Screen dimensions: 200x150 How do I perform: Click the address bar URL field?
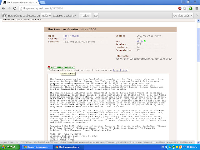pyautogui.click(x=98, y=8)
